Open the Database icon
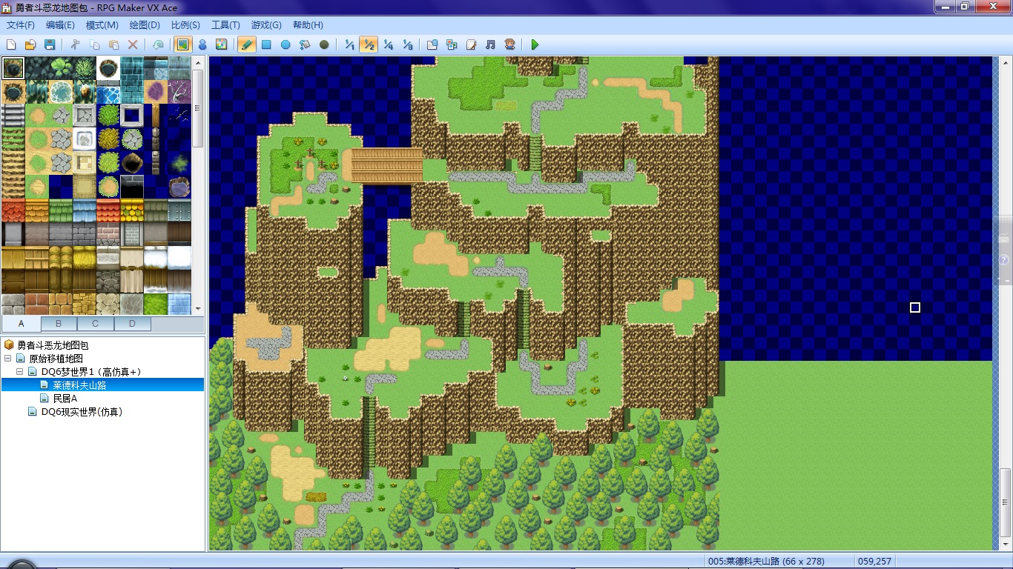This screenshot has width=1013, height=569. [432, 44]
